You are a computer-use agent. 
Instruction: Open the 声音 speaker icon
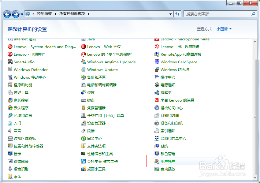pyautogui.click(x=10, y=131)
